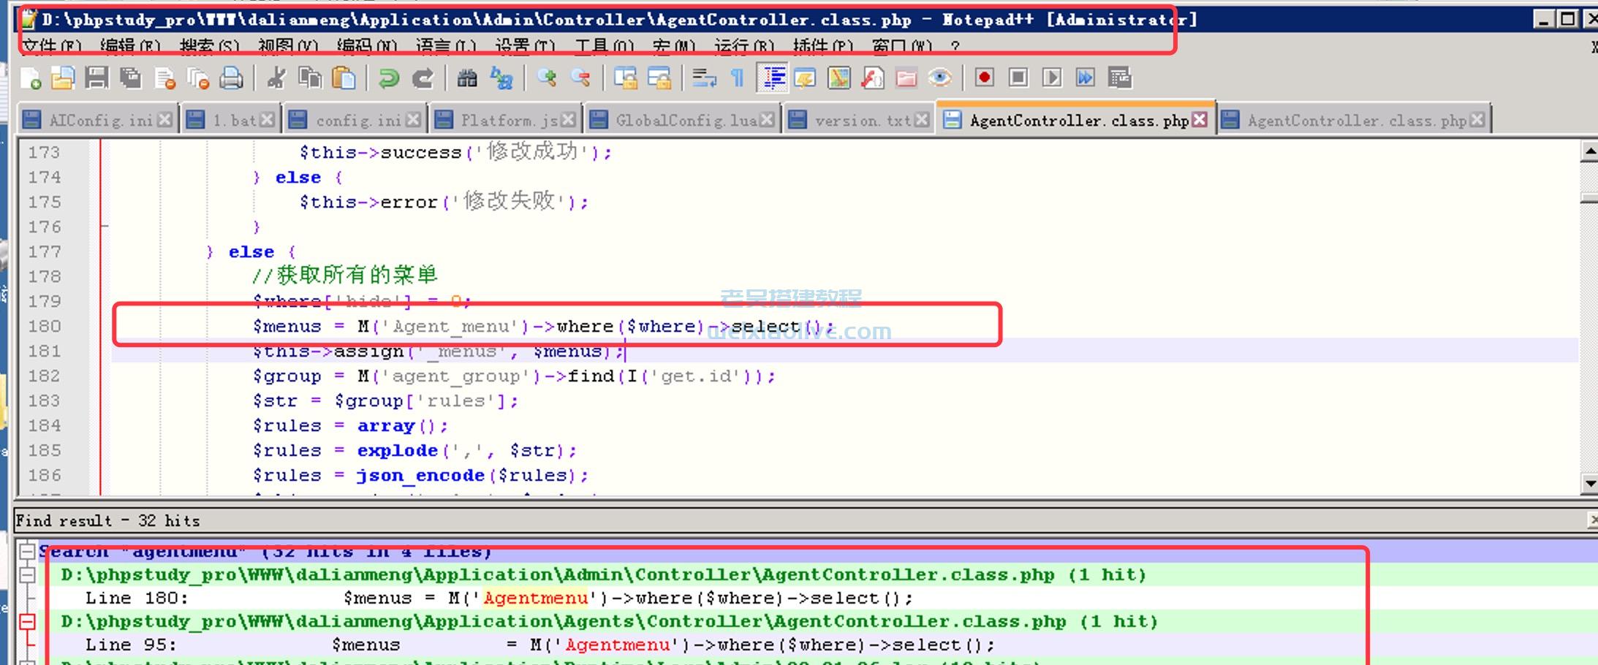Click the "Find result - 32 hits" panel title
Screen dimensions: 1598x665
(107, 520)
